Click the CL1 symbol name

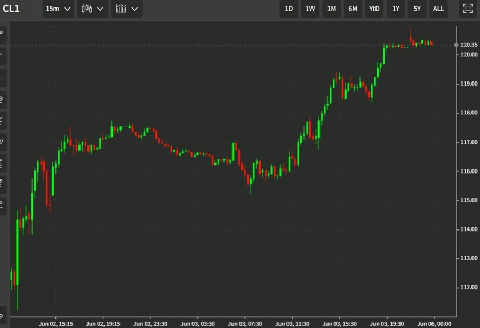click(x=11, y=9)
